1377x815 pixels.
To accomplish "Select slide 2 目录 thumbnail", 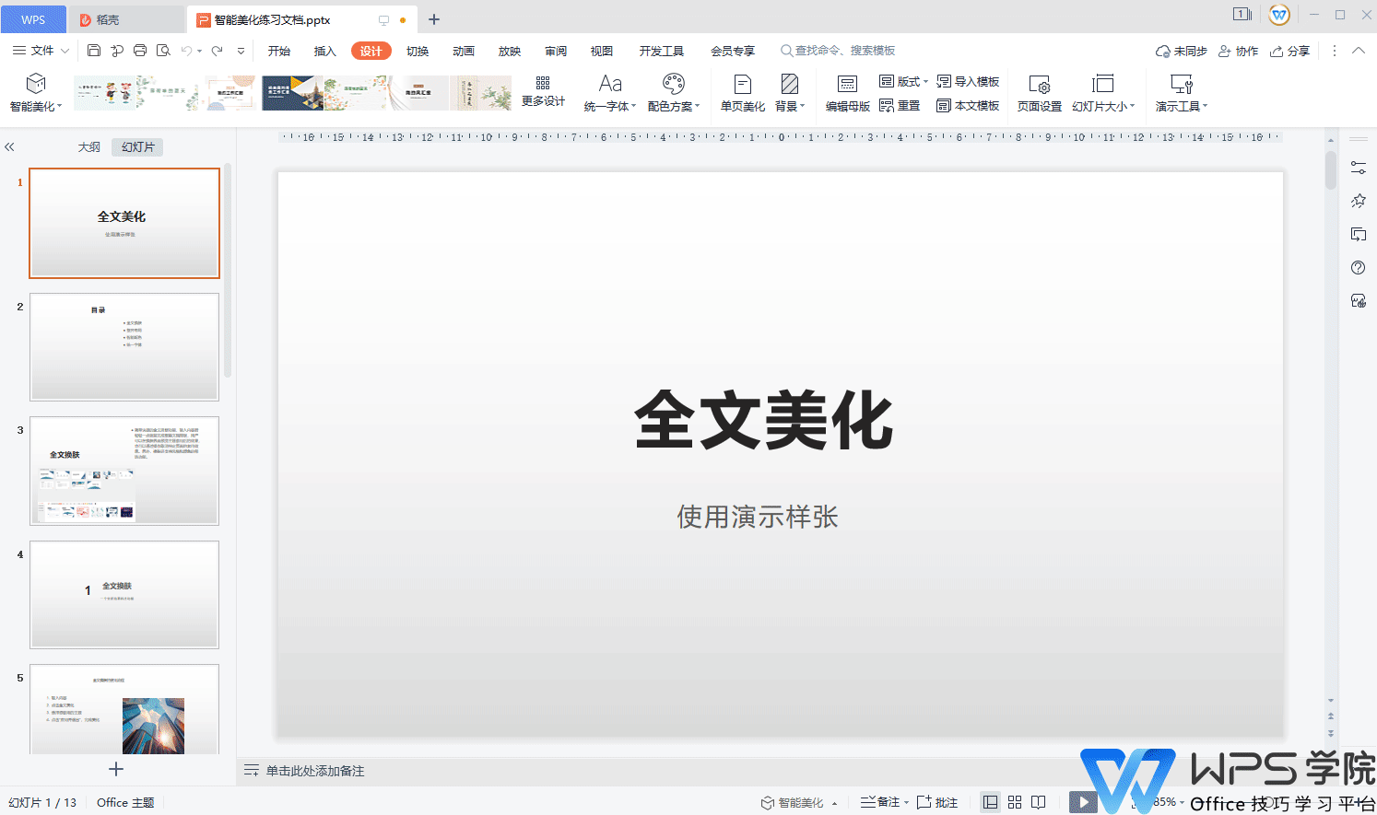I will (x=124, y=346).
